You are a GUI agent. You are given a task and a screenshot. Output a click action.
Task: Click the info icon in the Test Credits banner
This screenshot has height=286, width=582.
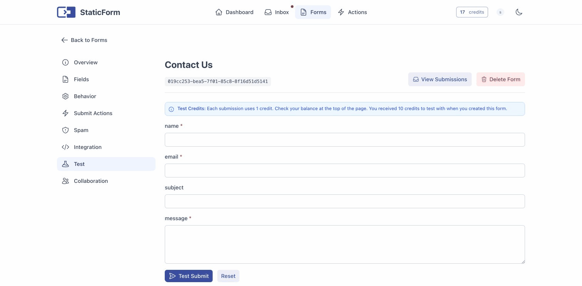(171, 109)
